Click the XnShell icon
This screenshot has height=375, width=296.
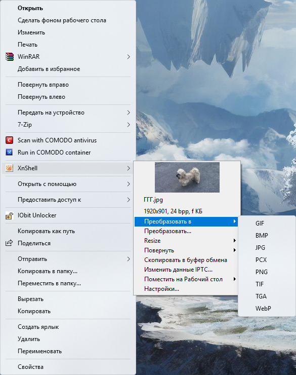(9, 168)
